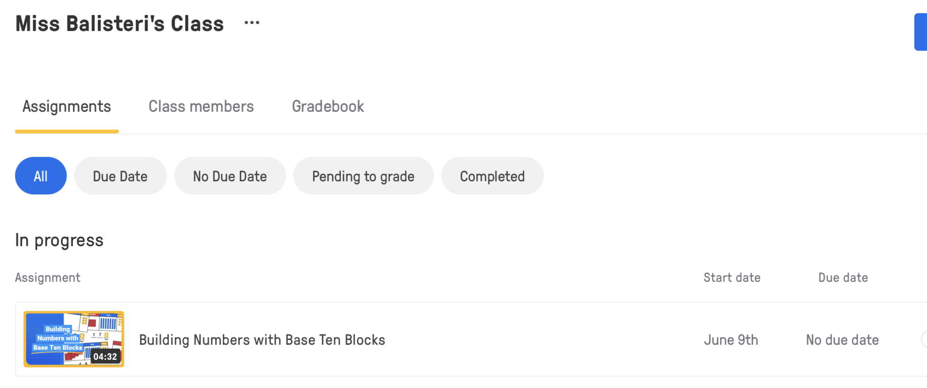Viewport: 927px width, 388px height.
Task: Click the blue button at top right
Action: tap(921, 32)
